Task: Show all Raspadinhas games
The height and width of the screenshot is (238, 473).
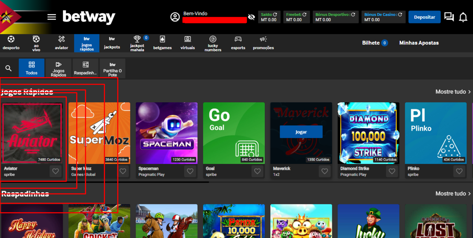Action: [x=453, y=194]
